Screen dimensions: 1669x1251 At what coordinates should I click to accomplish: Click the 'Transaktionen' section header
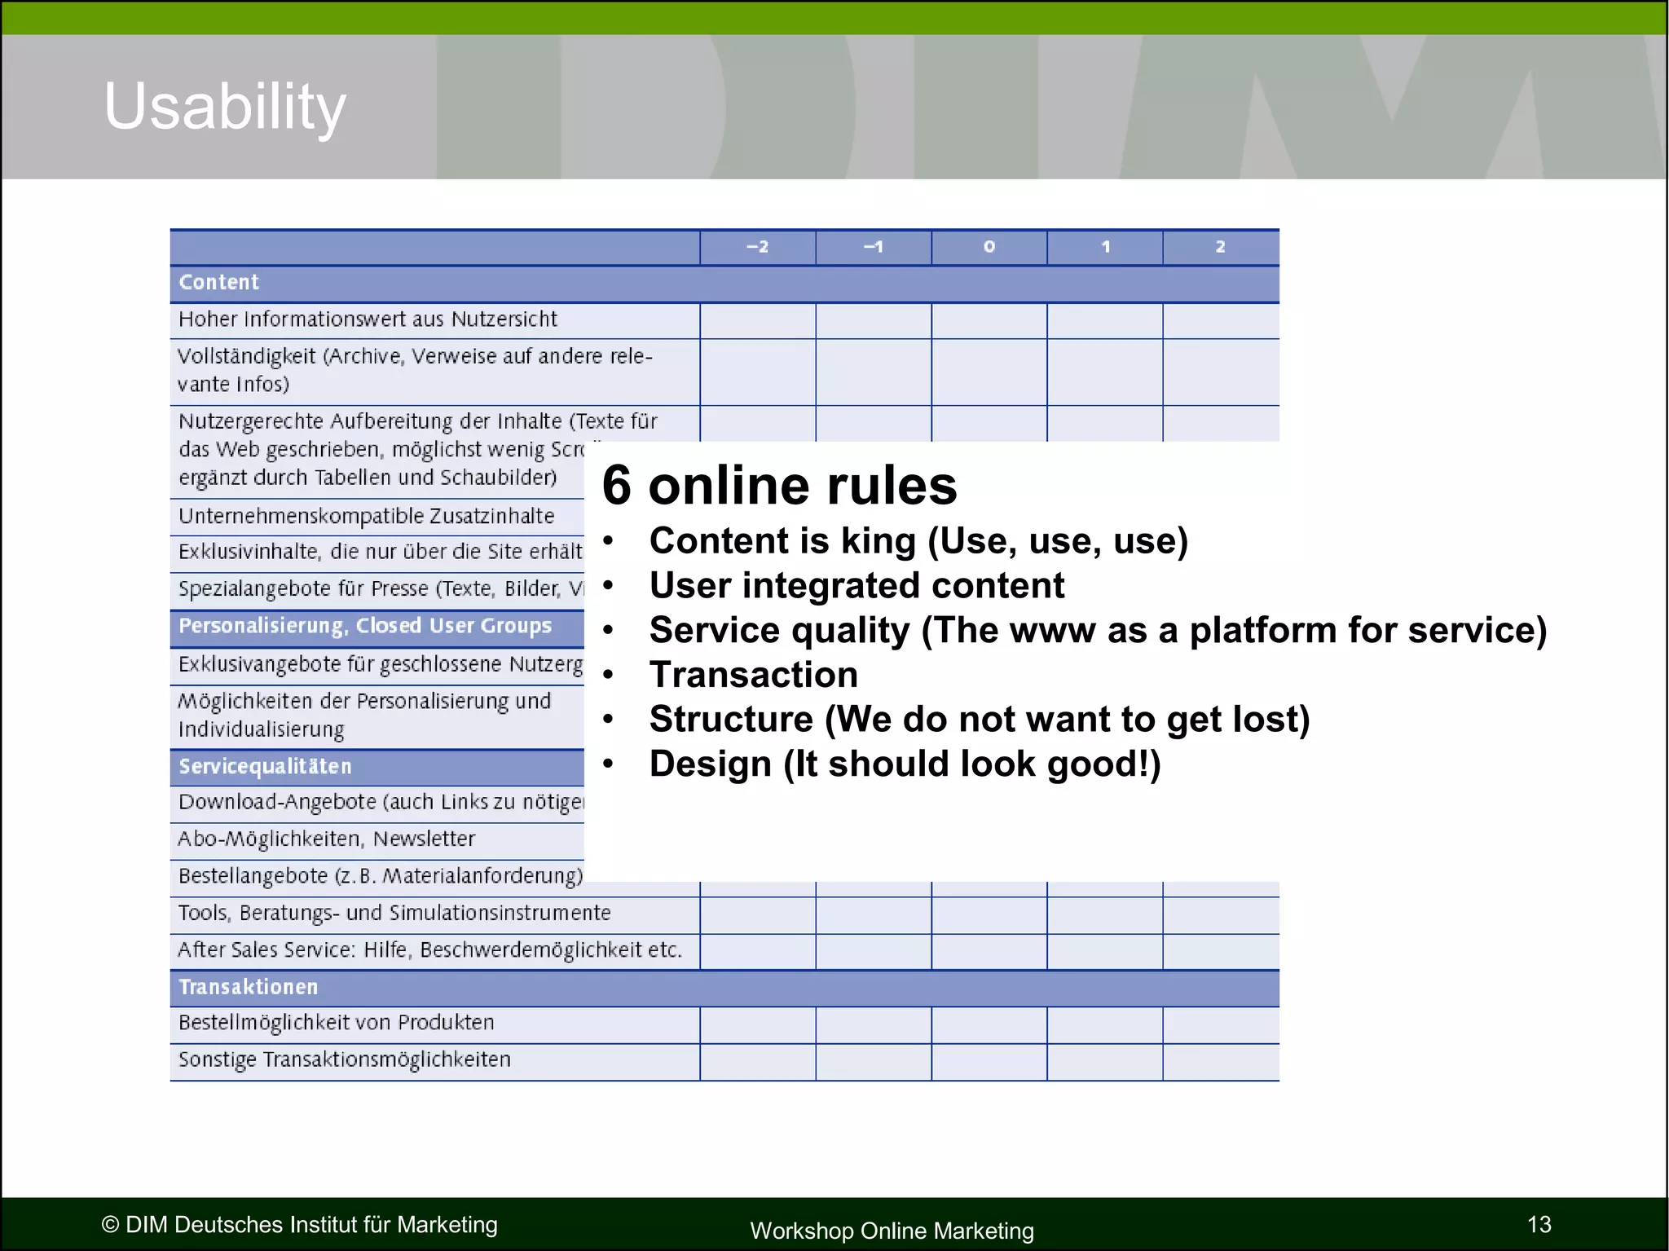pos(249,987)
